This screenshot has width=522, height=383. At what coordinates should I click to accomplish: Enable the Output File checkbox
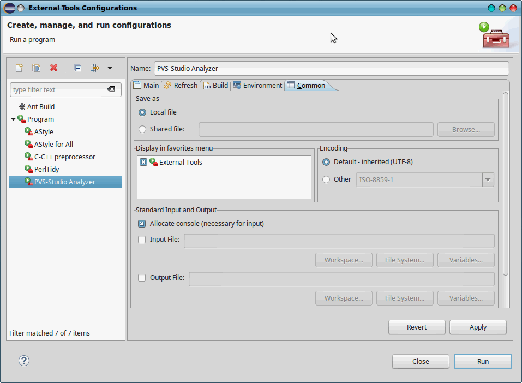tap(142, 278)
